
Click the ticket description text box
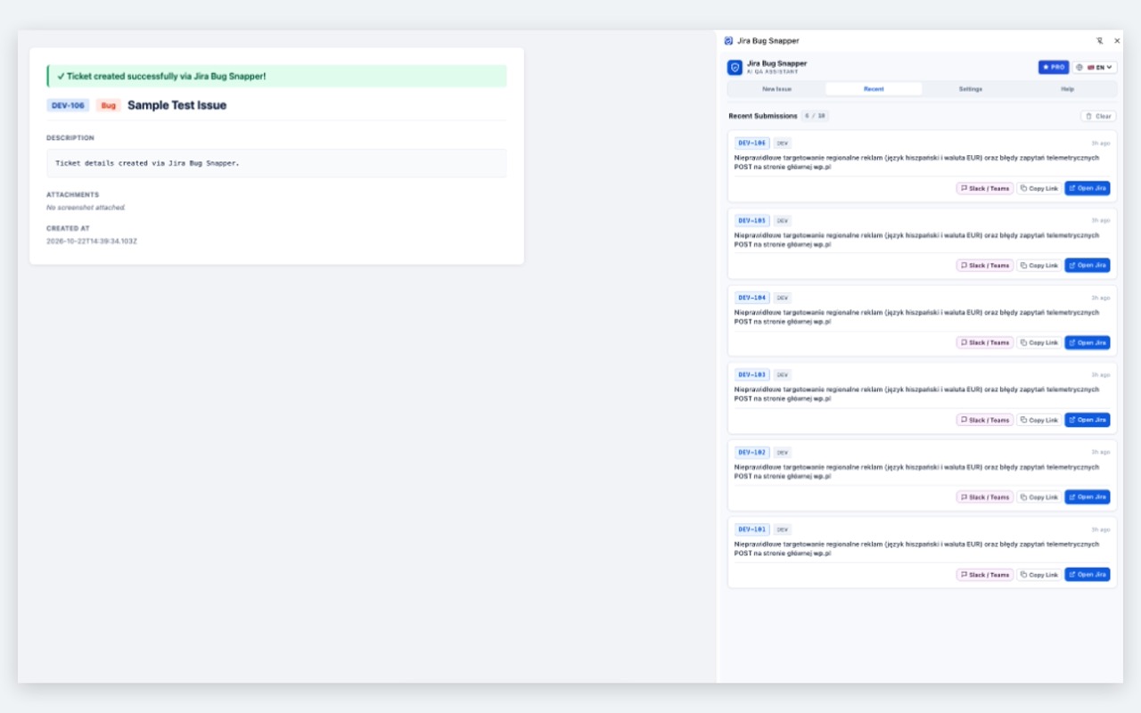(x=277, y=163)
